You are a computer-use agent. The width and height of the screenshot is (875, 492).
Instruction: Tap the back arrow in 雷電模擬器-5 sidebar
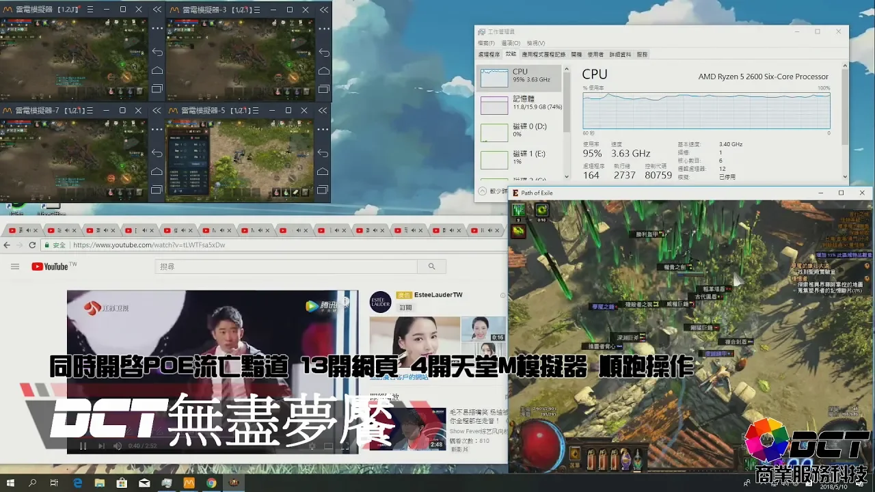coord(324,153)
